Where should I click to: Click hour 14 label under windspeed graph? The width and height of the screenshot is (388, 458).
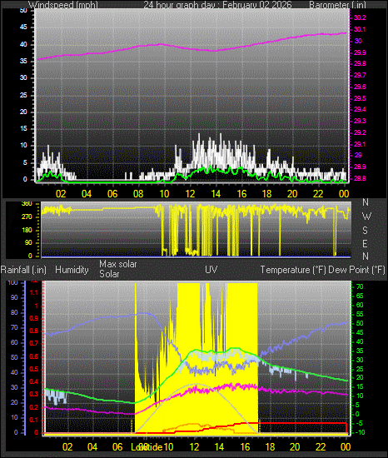point(216,194)
